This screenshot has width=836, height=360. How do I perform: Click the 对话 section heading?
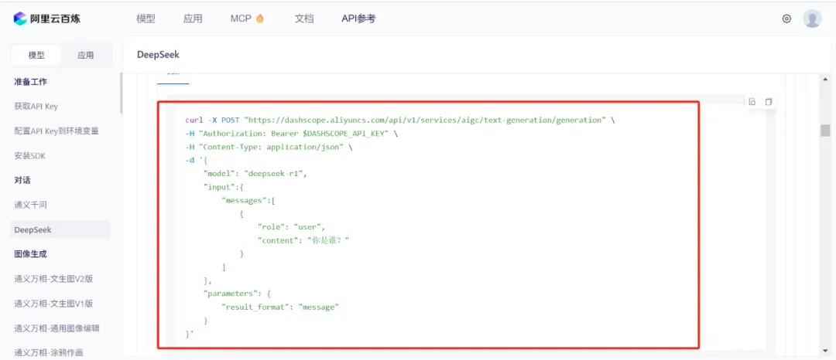click(22, 180)
